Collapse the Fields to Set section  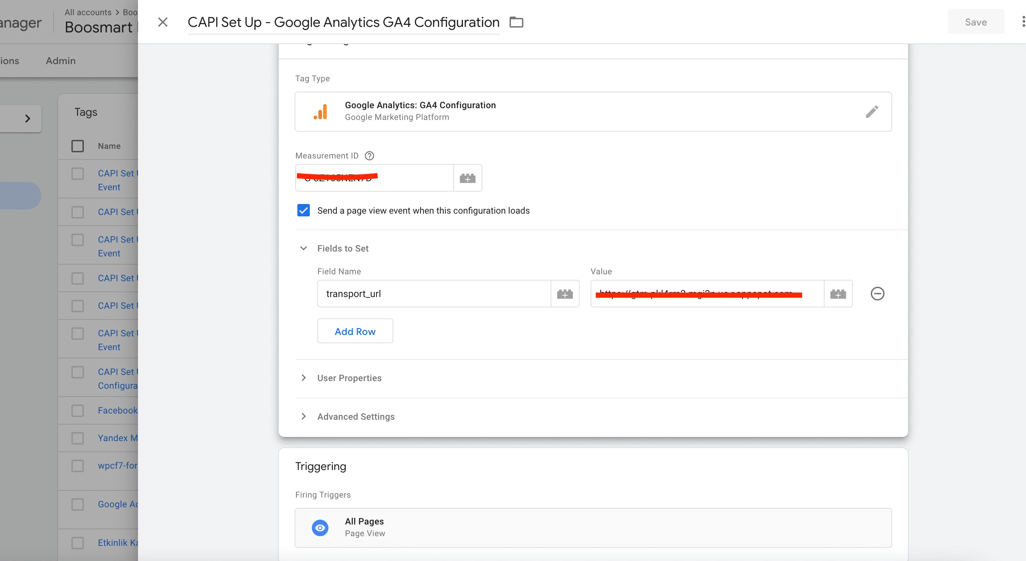[x=303, y=248]
